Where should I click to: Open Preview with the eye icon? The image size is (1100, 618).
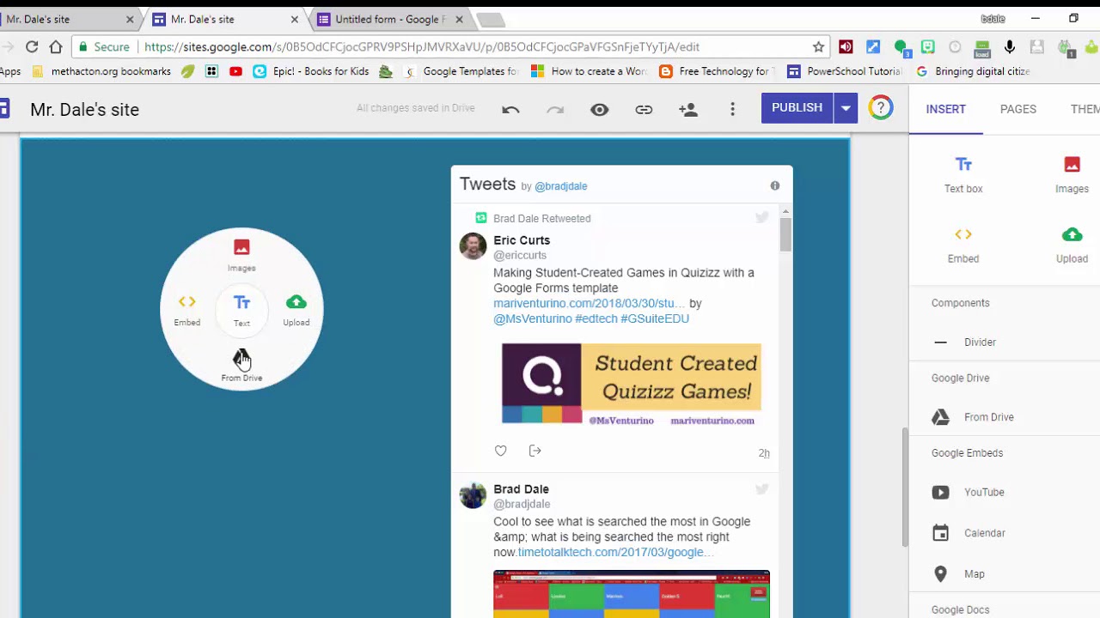[x=600, y=109]
